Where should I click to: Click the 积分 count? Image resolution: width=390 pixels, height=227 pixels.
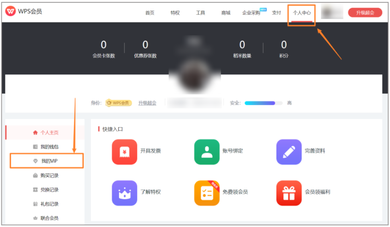pos(284,45)
